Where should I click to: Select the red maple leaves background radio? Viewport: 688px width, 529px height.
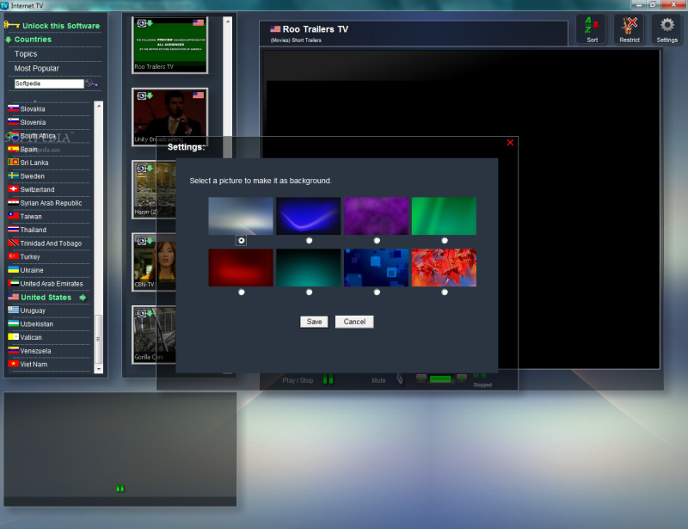[x=445, y=292]
